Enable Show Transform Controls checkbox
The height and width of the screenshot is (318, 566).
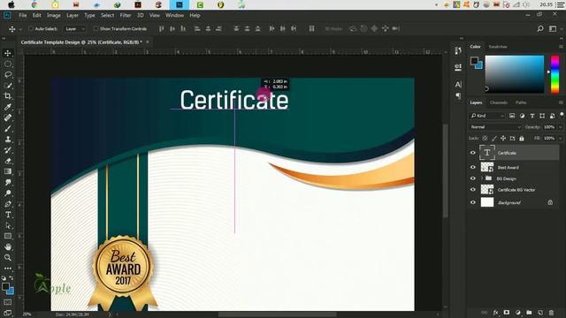point(96,28)
